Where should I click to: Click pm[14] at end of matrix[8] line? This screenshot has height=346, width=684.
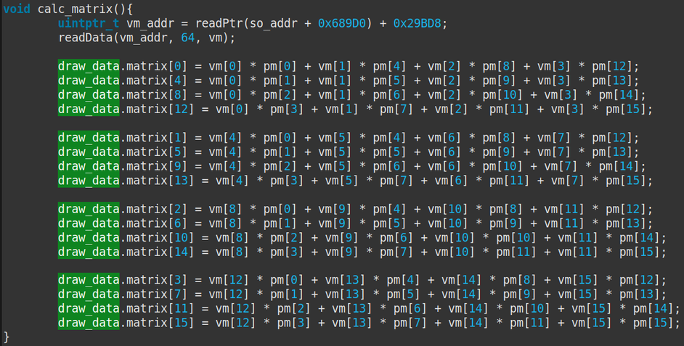point(619,94)
